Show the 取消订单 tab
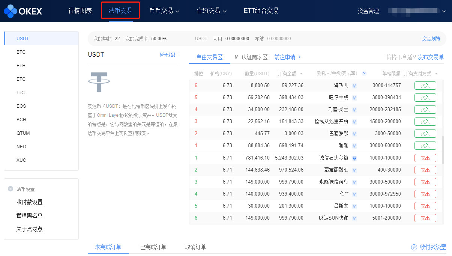The width and height of the screenshot is (452, 256). pyautogui.click(x=195, y=247)
